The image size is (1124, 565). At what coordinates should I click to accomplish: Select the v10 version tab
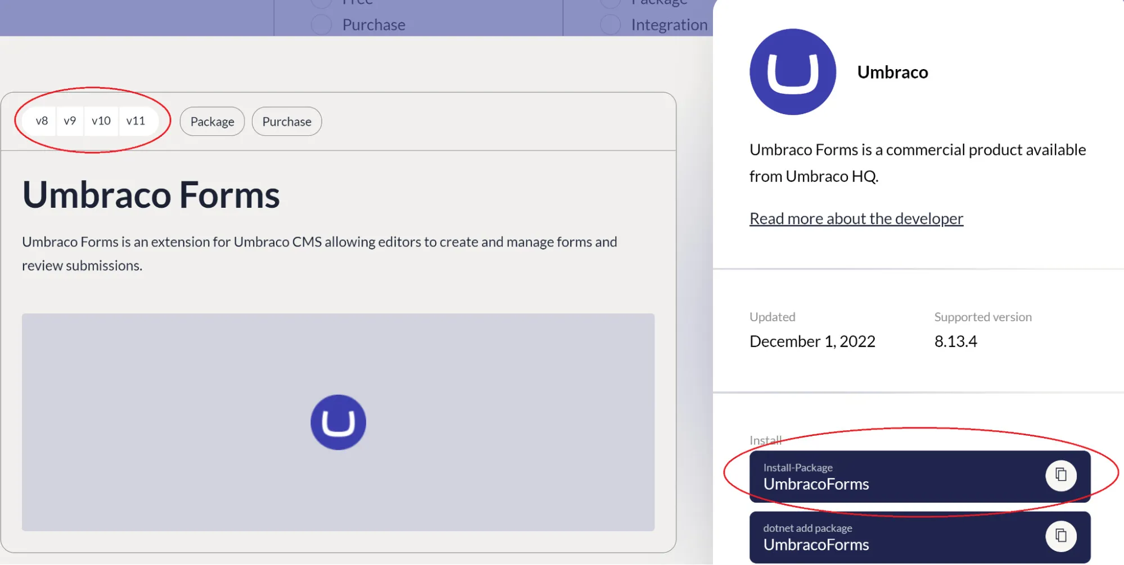101,120
